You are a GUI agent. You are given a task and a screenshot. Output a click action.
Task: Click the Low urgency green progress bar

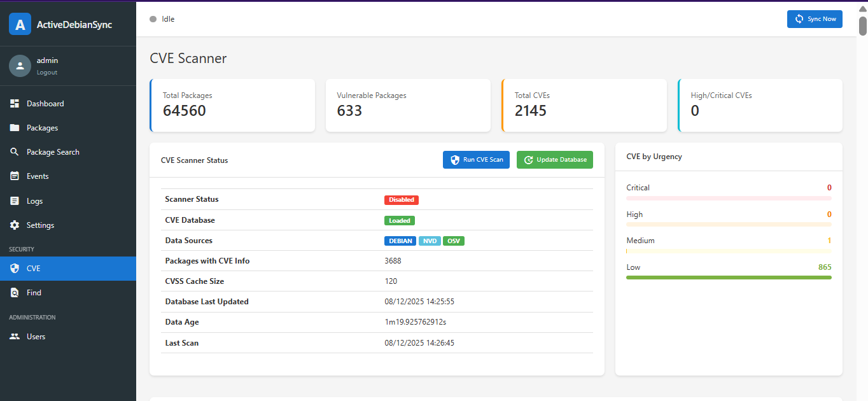(729, 278)
